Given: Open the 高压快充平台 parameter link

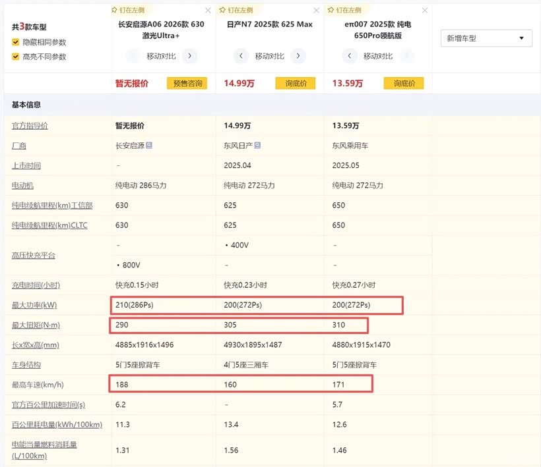Looking at the screenshot, I should point(31,255).
